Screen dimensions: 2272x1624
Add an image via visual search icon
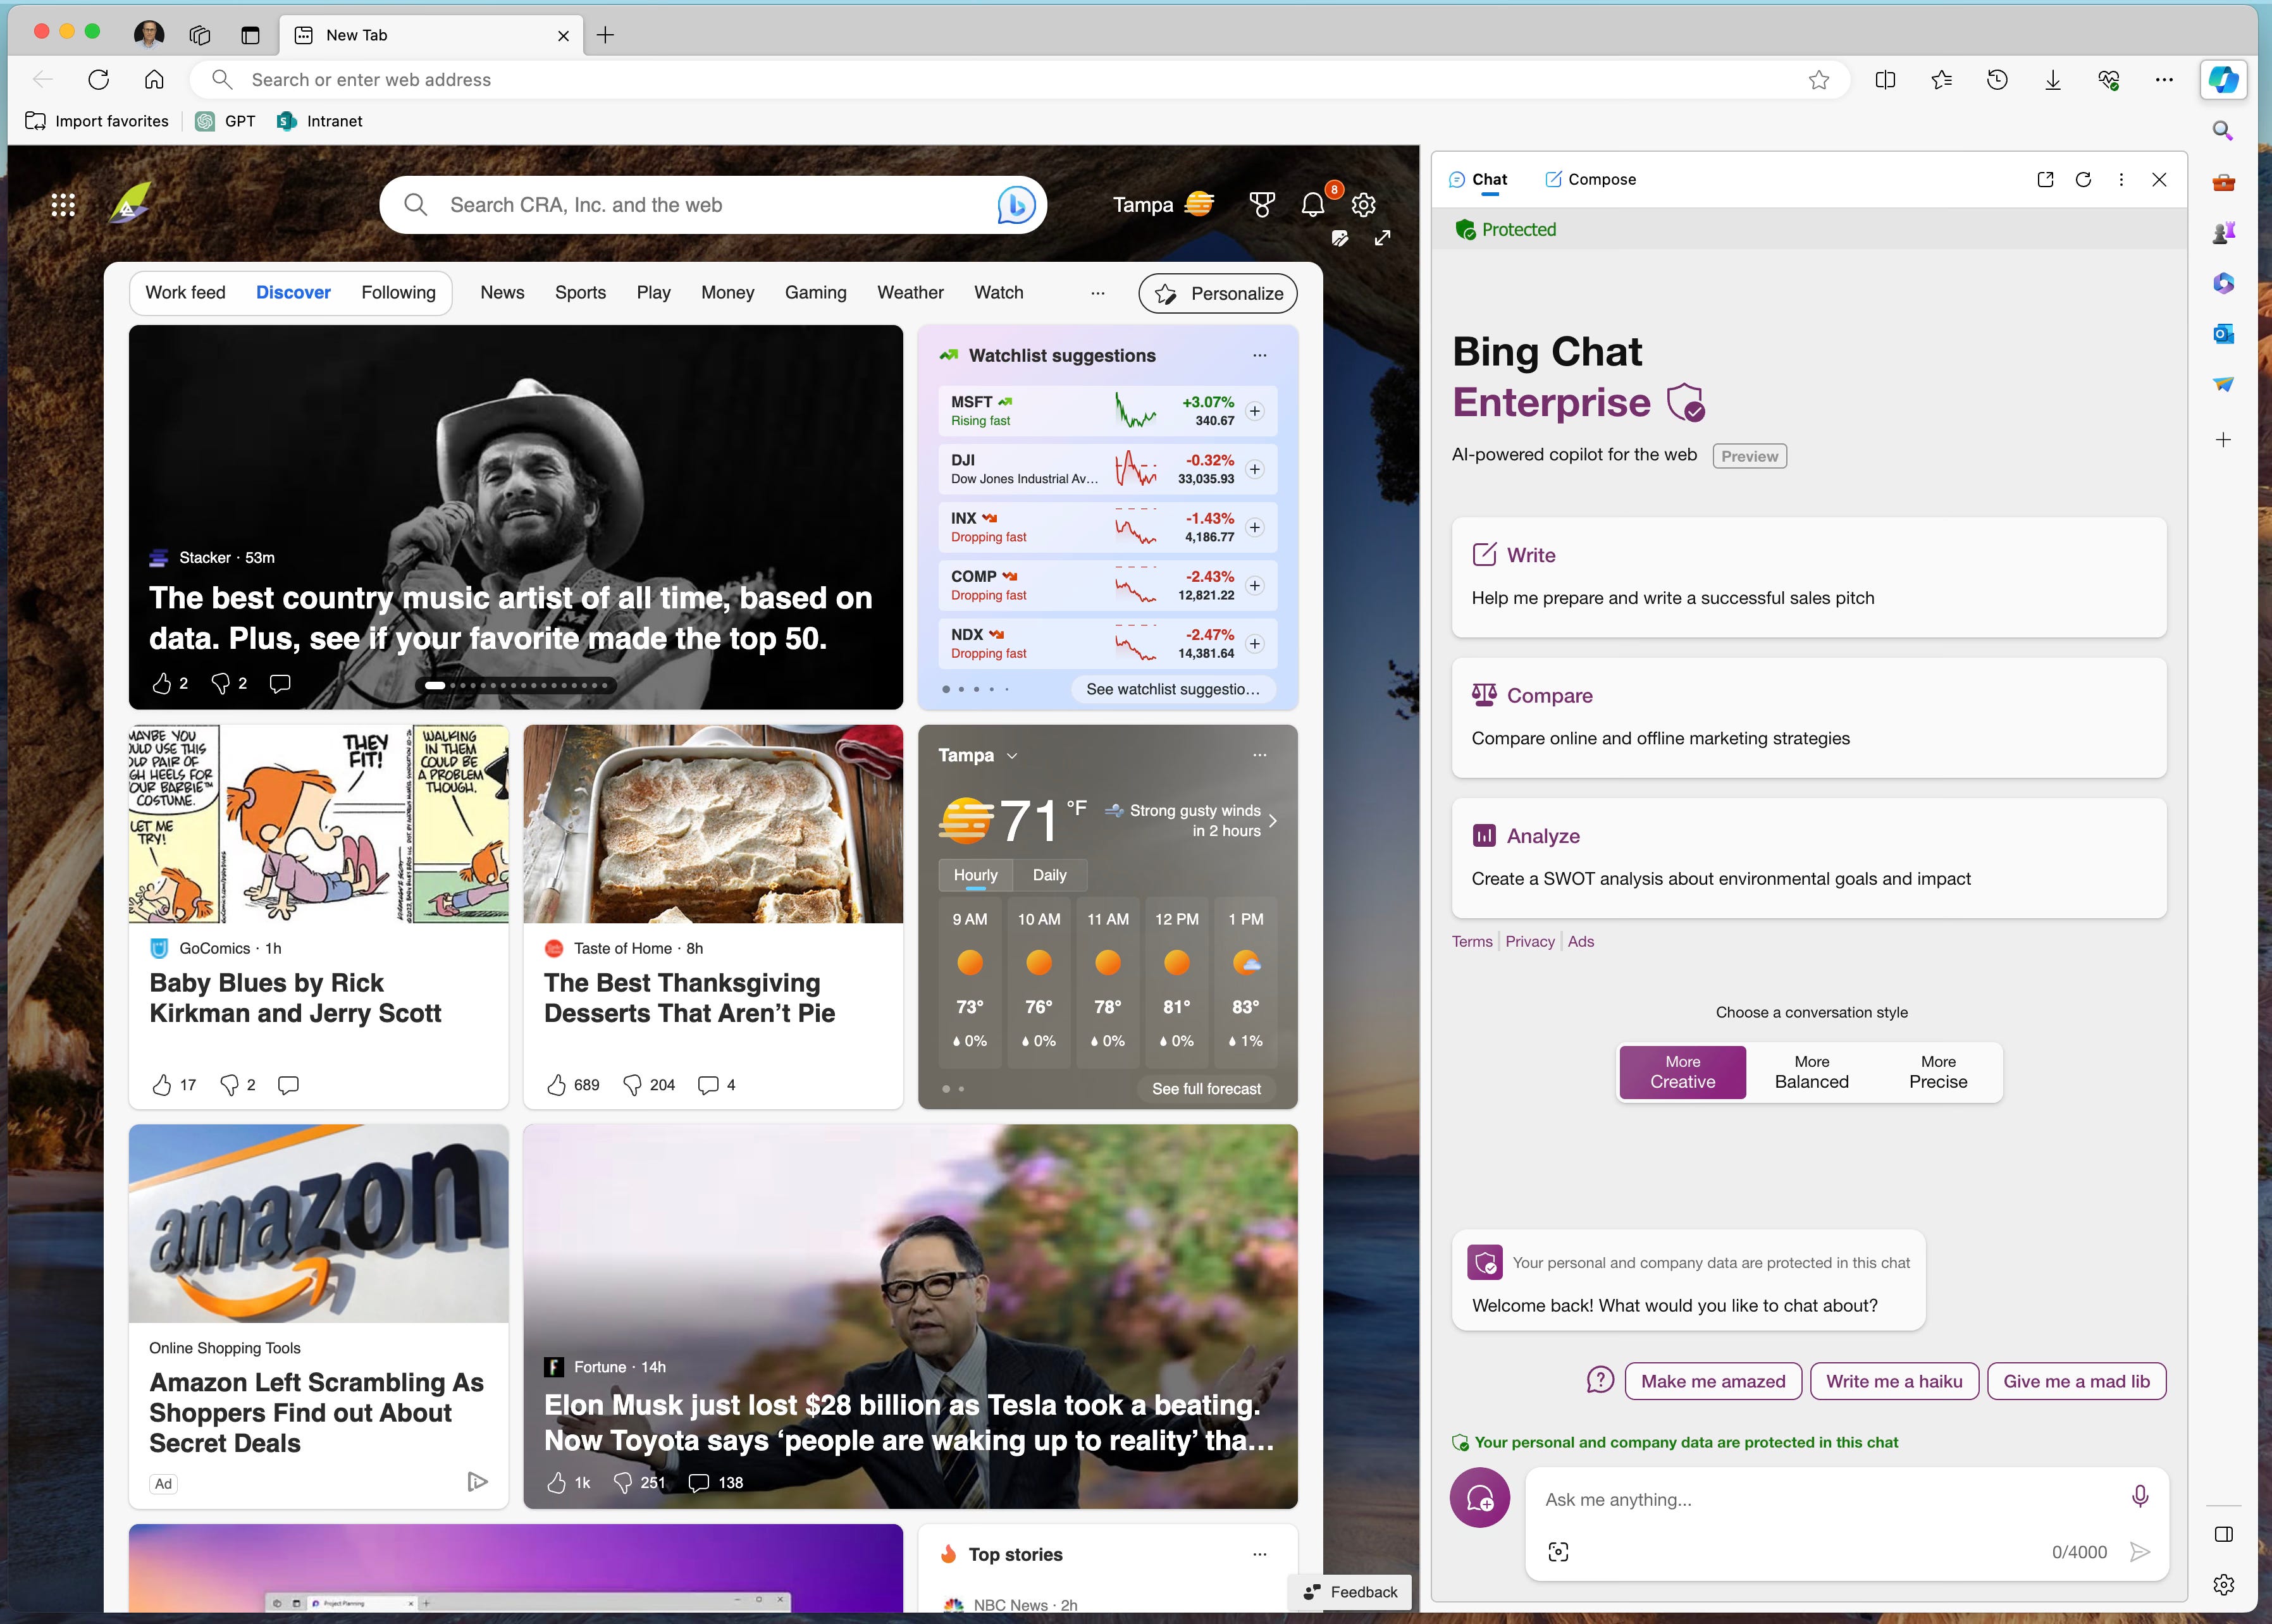click(x=1558, y=1552)
